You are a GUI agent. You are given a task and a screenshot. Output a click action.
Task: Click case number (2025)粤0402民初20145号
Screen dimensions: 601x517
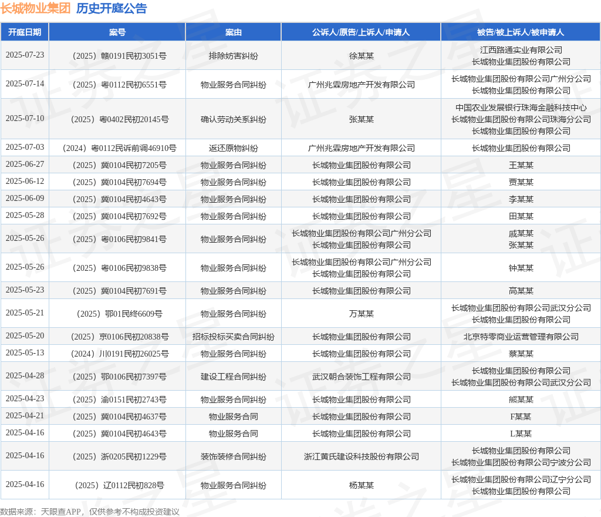click(x=120, y=119)
